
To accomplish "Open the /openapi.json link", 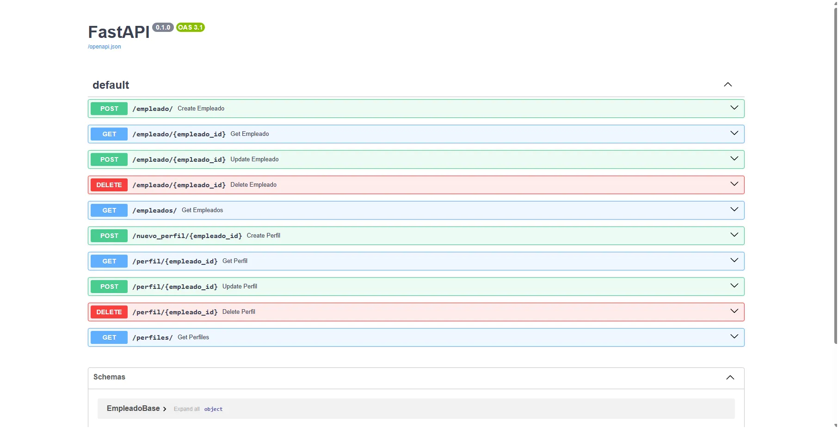I will [x=105, y=47].
